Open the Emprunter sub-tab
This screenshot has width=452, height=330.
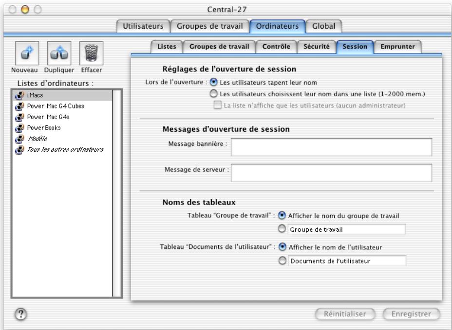[397, 47]
